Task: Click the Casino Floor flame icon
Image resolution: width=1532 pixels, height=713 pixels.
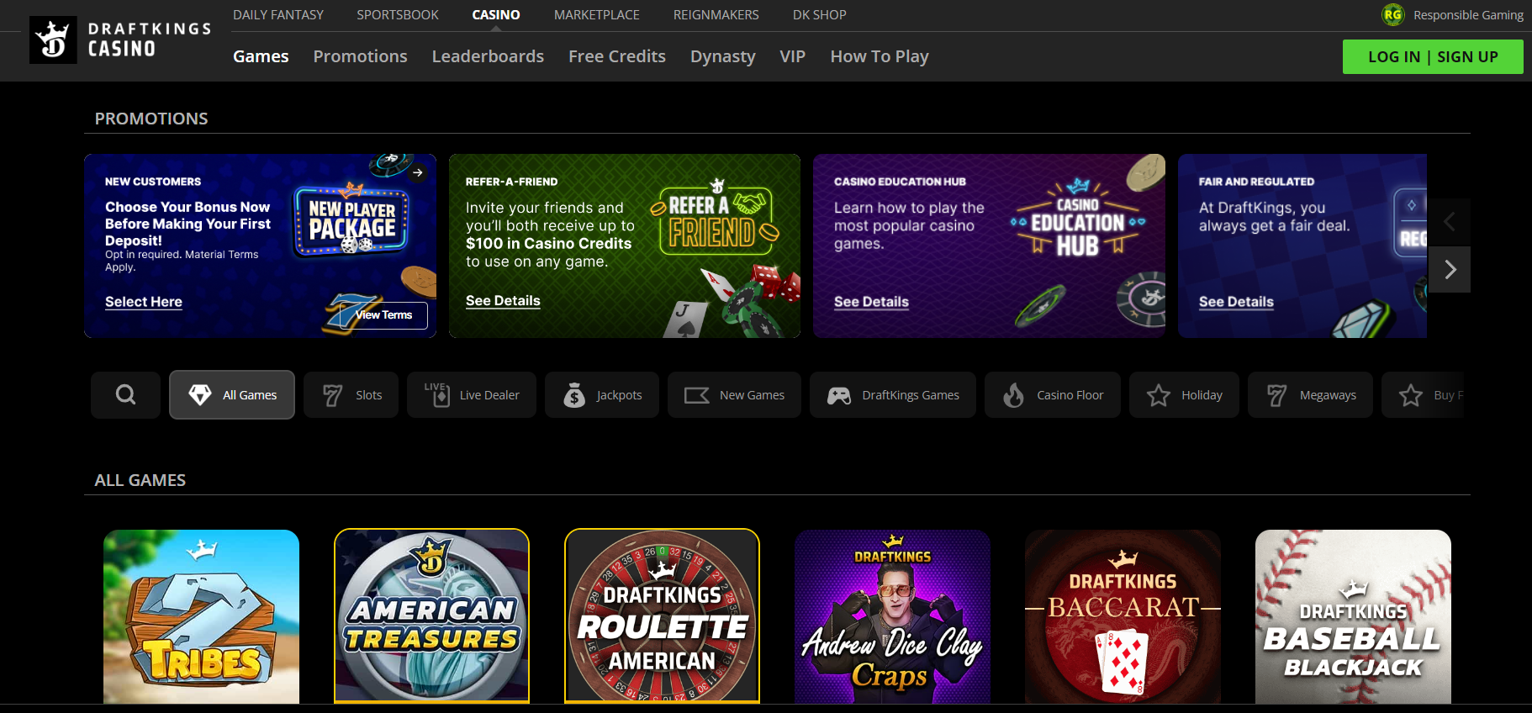Action: tap(1014, 394)
